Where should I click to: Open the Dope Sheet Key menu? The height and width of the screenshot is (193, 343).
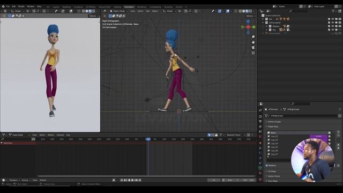pyautogui.click(x=68, y=135)
